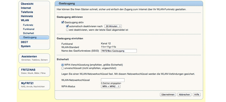Open the WPA-Modus dropdown

pyautogui.click(x=111, y=86)
